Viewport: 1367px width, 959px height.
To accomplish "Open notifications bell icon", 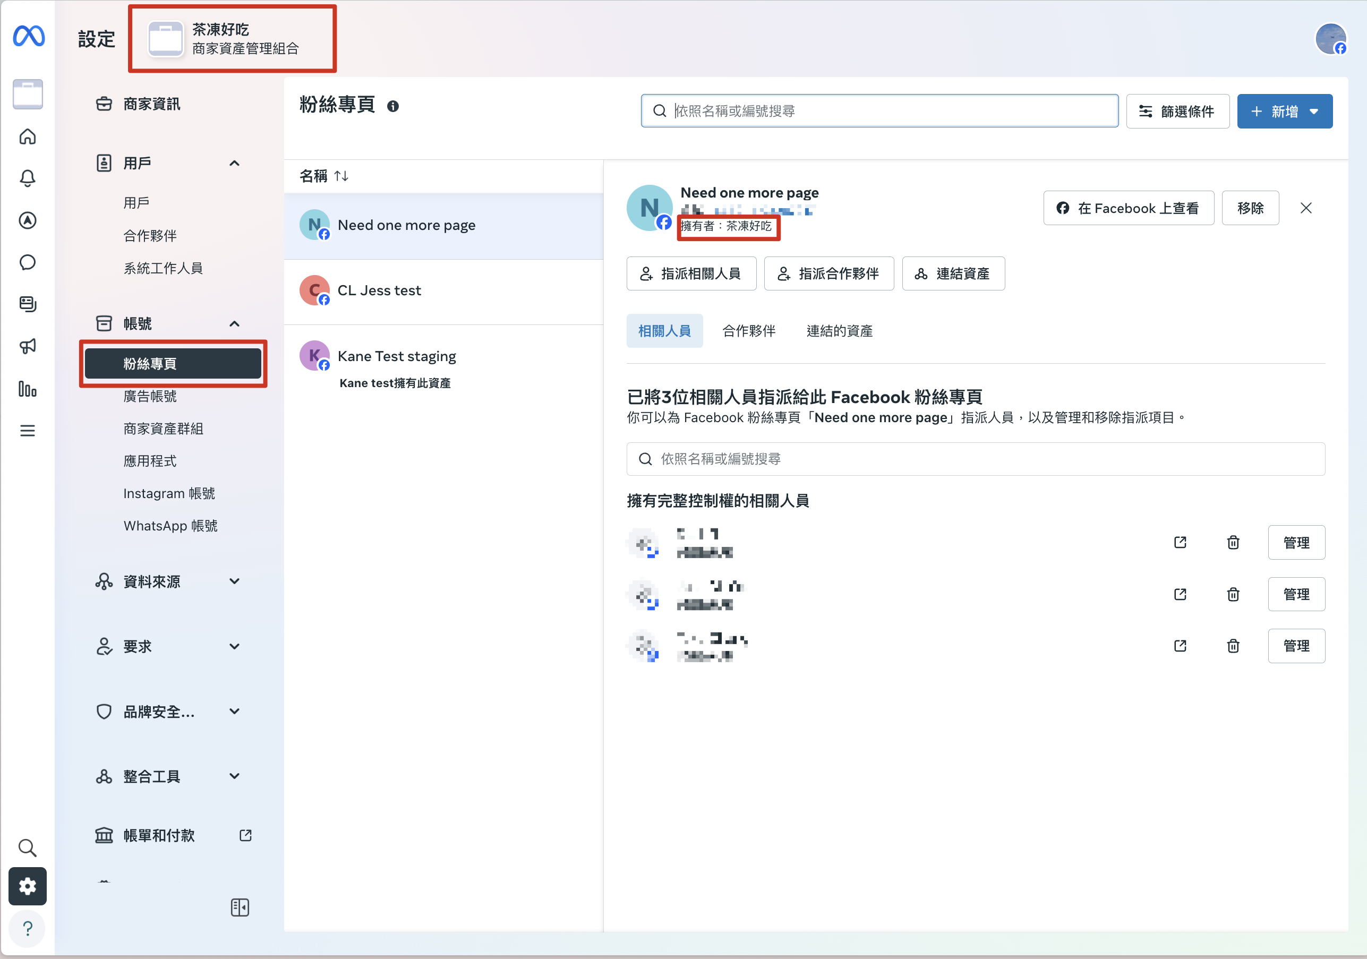I will point(28,178).
